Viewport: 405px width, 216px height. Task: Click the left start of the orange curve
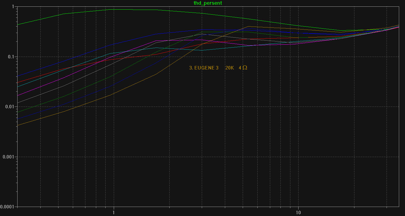point(18,125)
